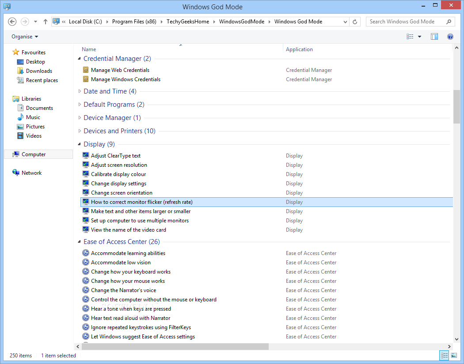Select Ignore repeated keystrokes using FilterKeys
This screenshot has height=364, width=464.
141,327
